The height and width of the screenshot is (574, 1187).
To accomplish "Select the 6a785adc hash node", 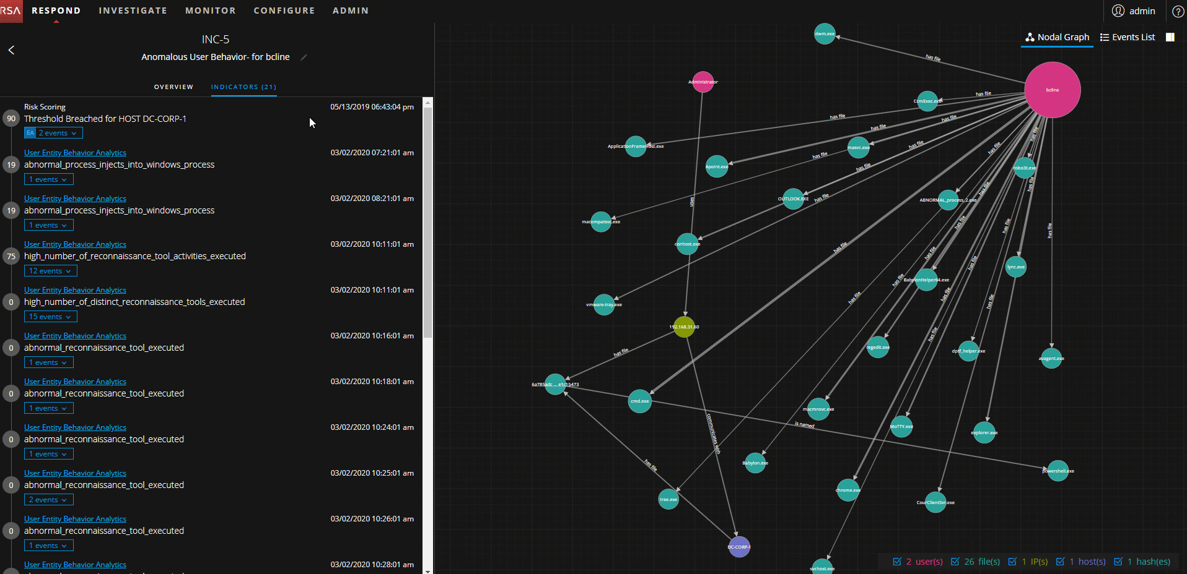I will (555, 384).
